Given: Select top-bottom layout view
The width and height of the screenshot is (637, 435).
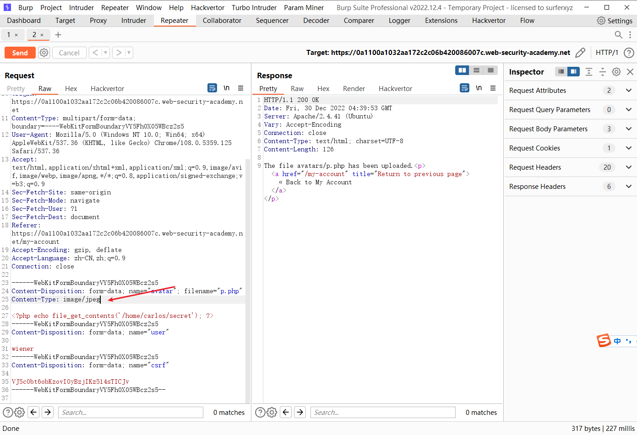Looking at the screenshot, I should click(477, 70).
